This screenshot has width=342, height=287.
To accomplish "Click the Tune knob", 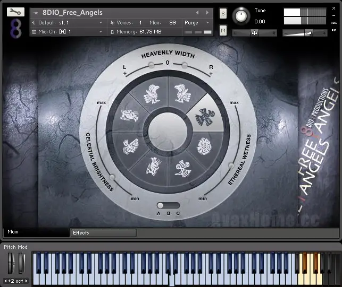I will tap(241, 16).
